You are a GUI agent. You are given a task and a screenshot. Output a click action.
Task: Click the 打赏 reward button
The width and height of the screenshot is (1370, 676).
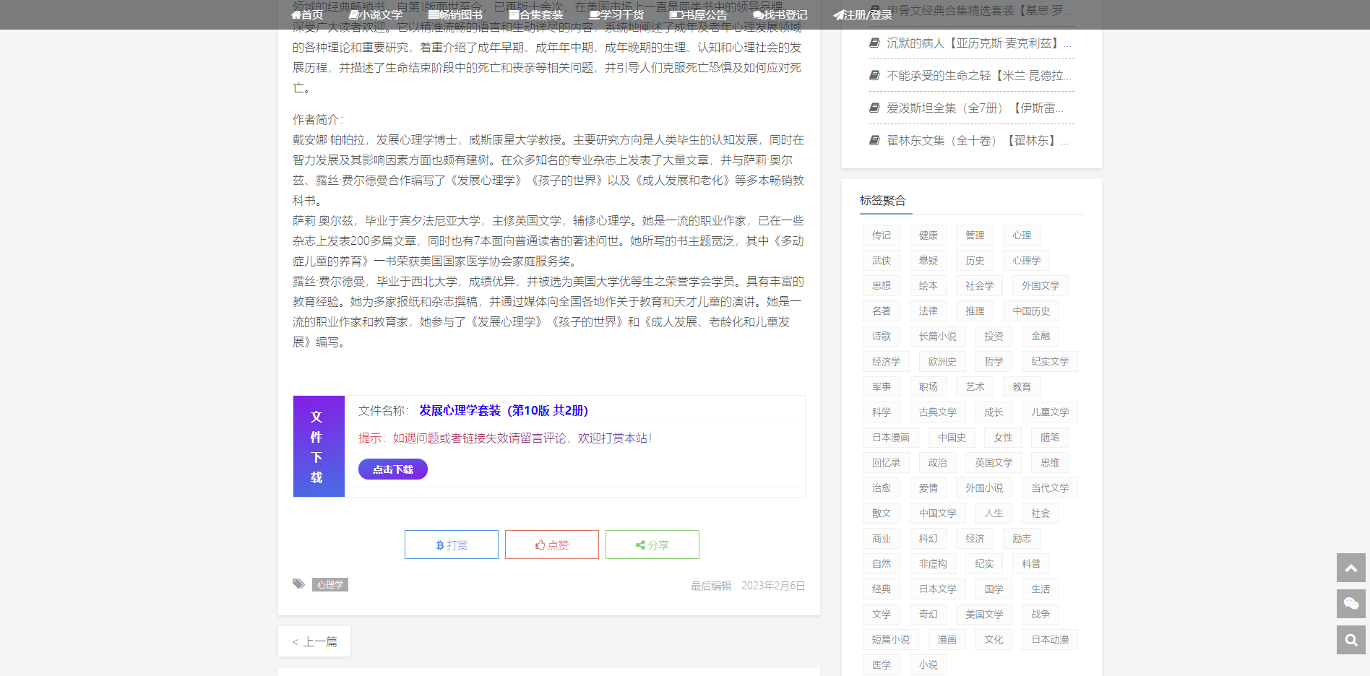pyautogui.click(x=452, y=545)
